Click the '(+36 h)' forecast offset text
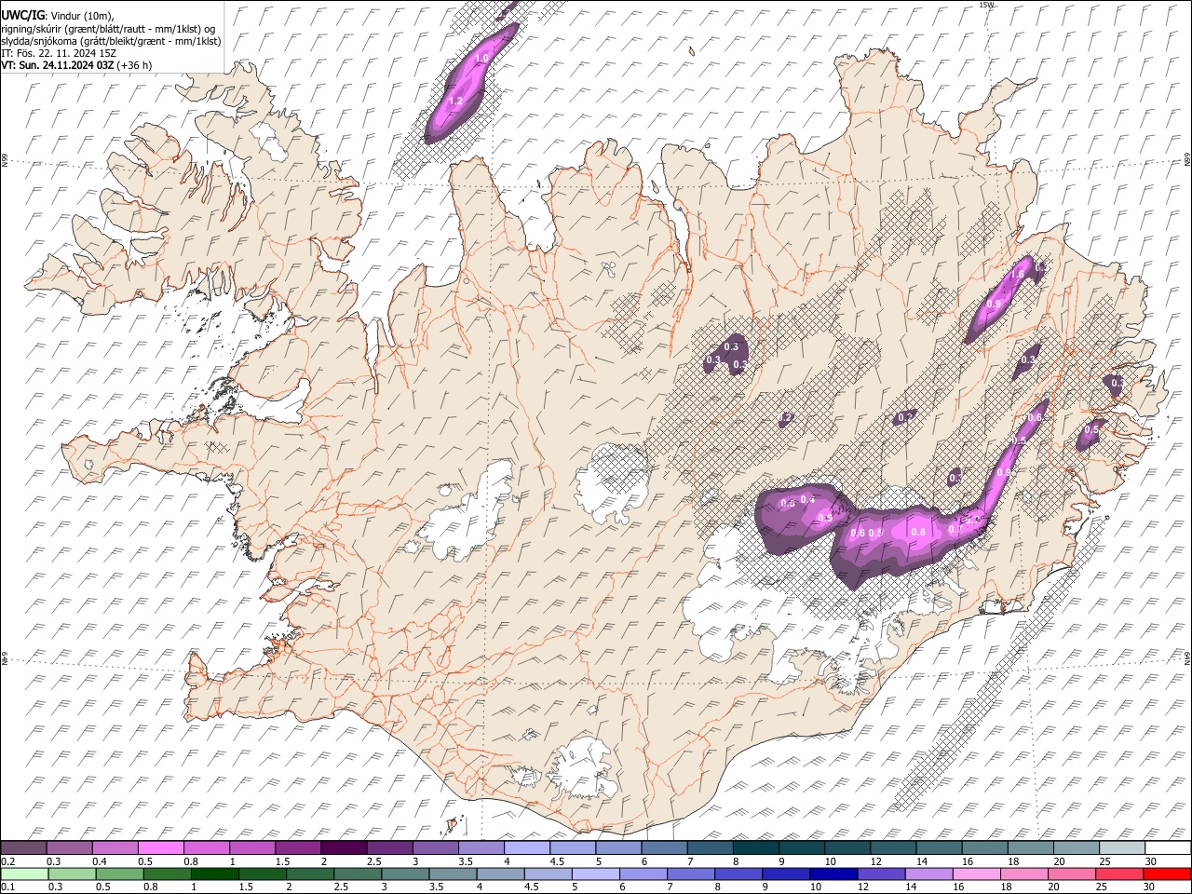Image resolution: width=1192 pixels, height=894 pixels. click(x=134, y=65)
